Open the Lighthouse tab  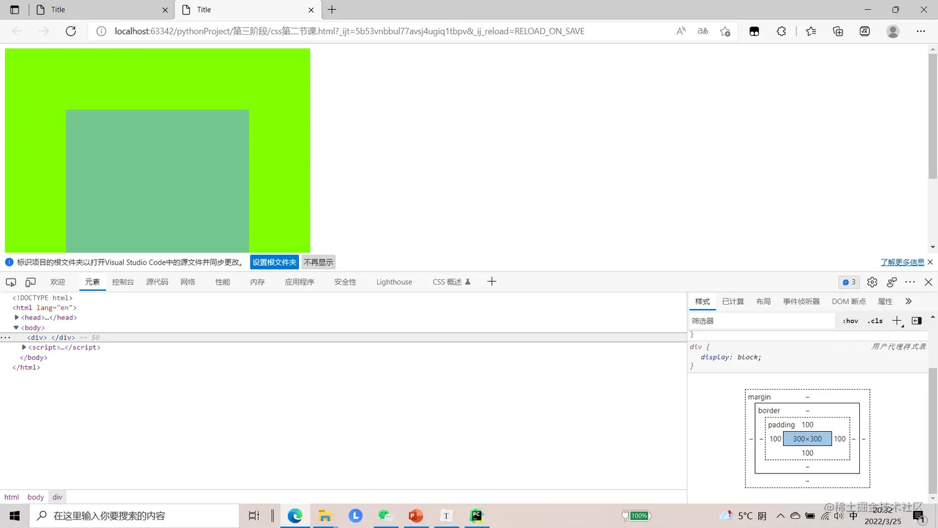tap(394, 282)
